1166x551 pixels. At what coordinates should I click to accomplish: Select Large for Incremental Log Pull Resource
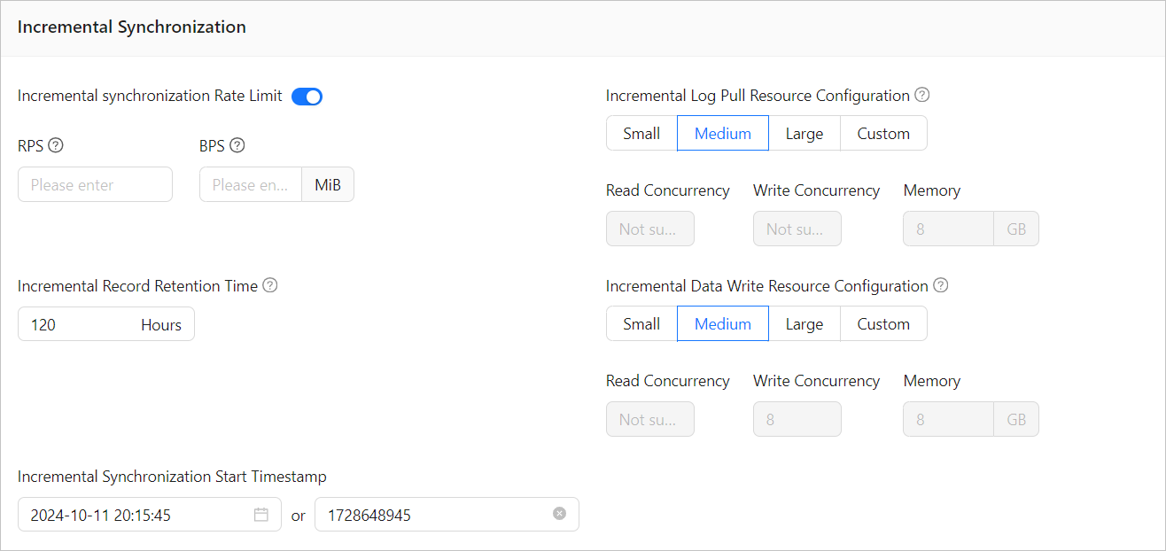tap(804, 134)
